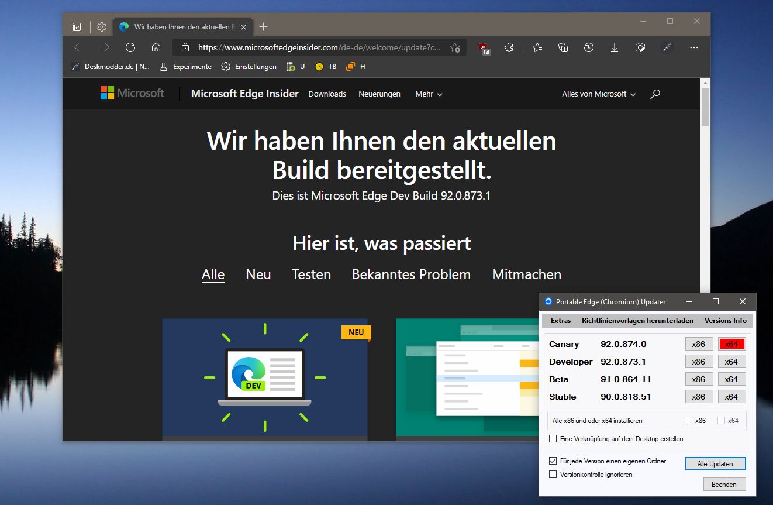Open Deskmodder.de bookmark
773x505 pixels.
110,67
